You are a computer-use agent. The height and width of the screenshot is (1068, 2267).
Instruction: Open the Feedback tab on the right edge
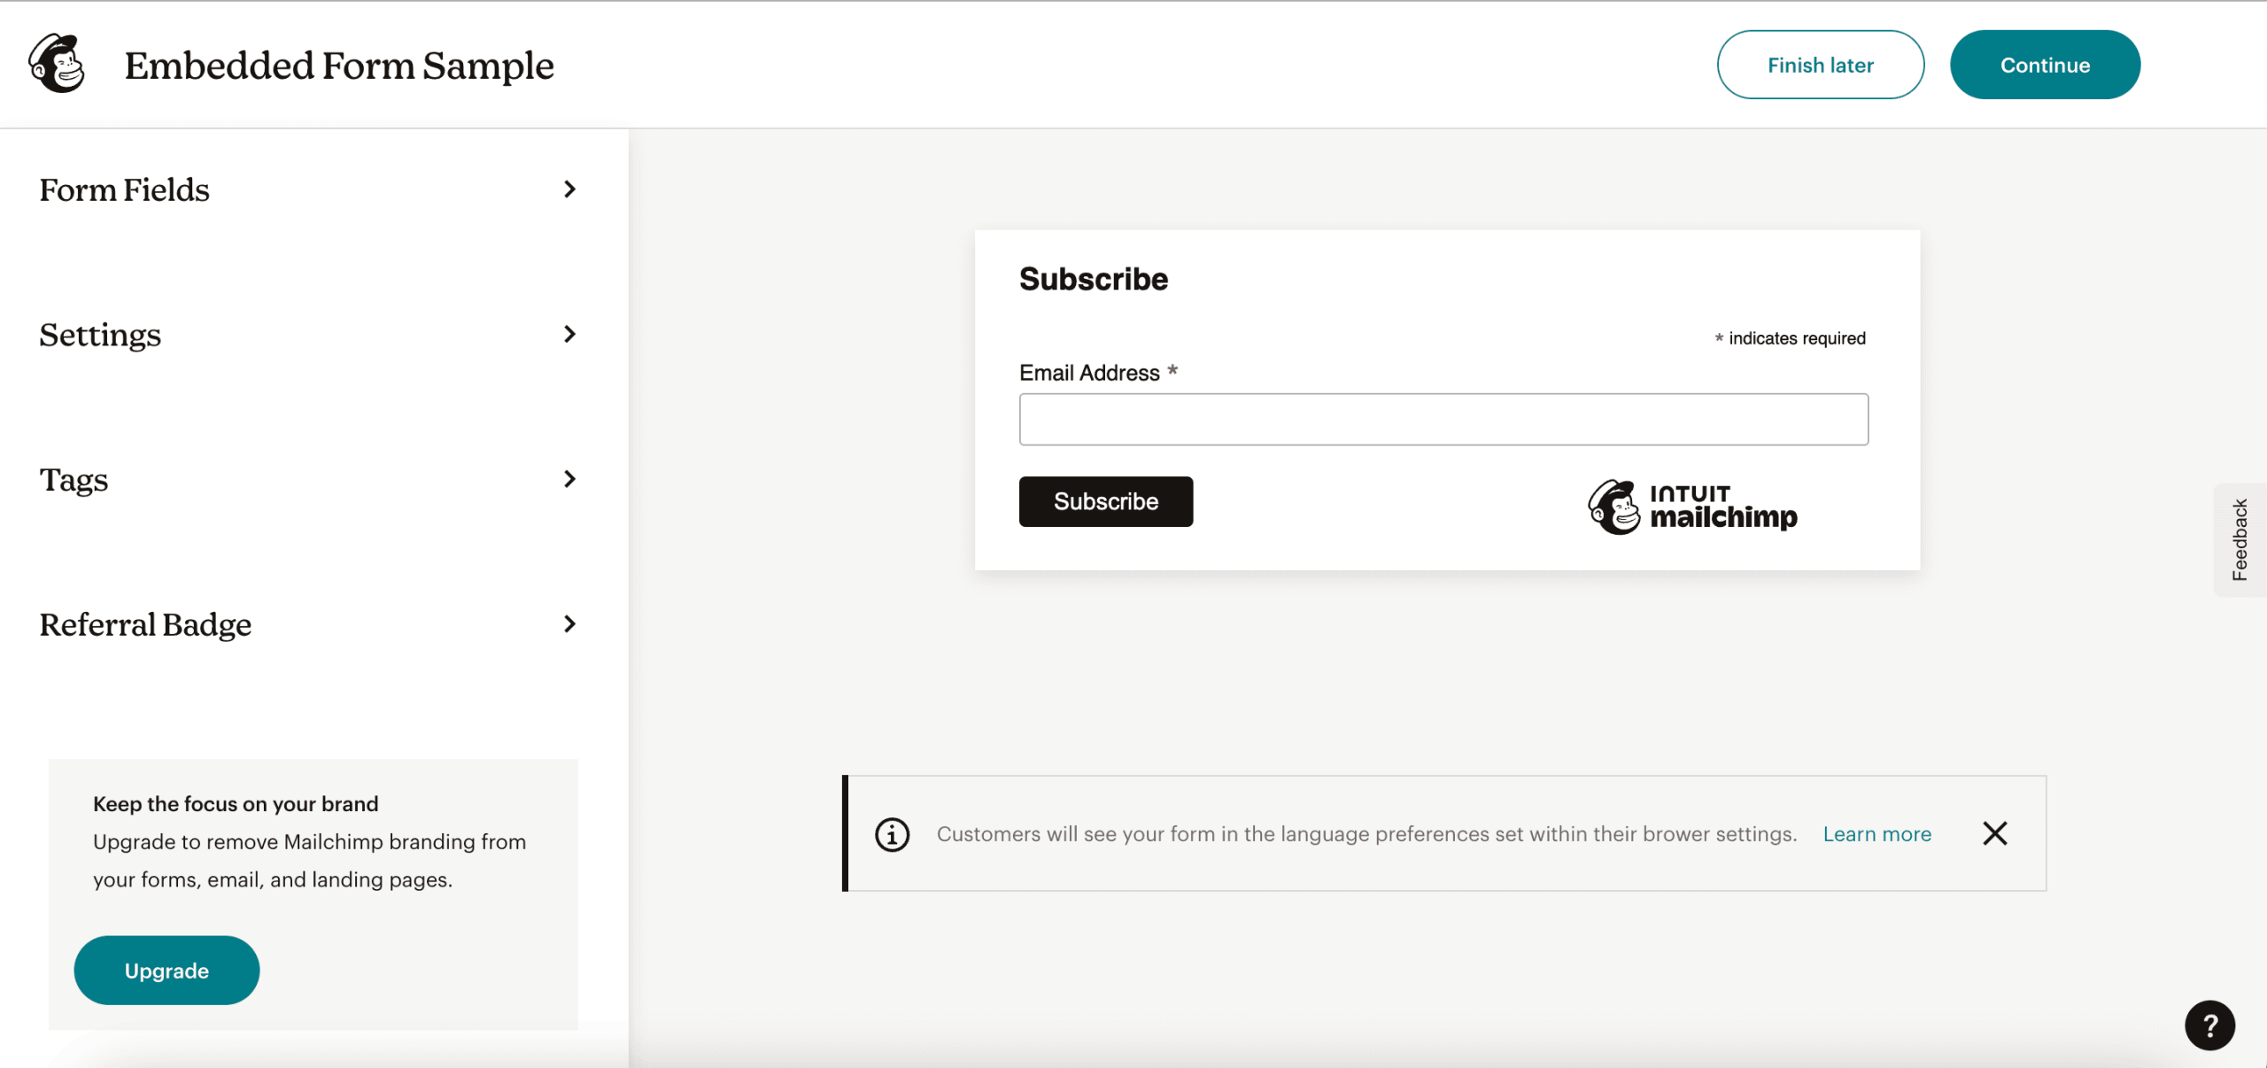[2240, 538]
